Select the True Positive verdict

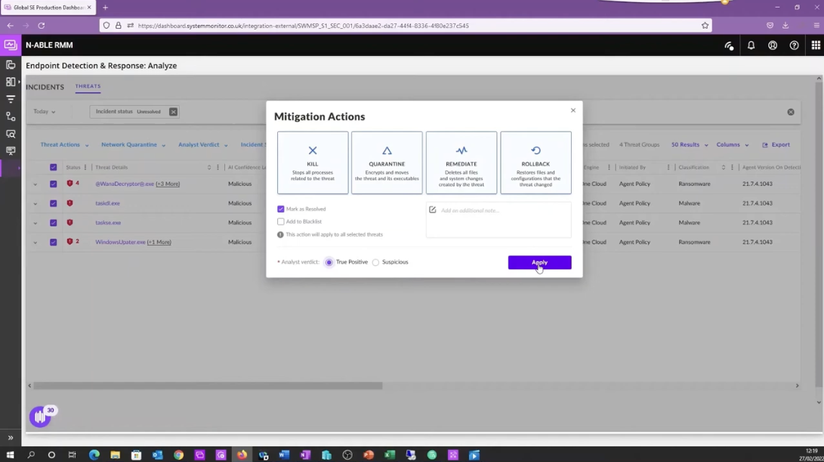tap(329, 262)
